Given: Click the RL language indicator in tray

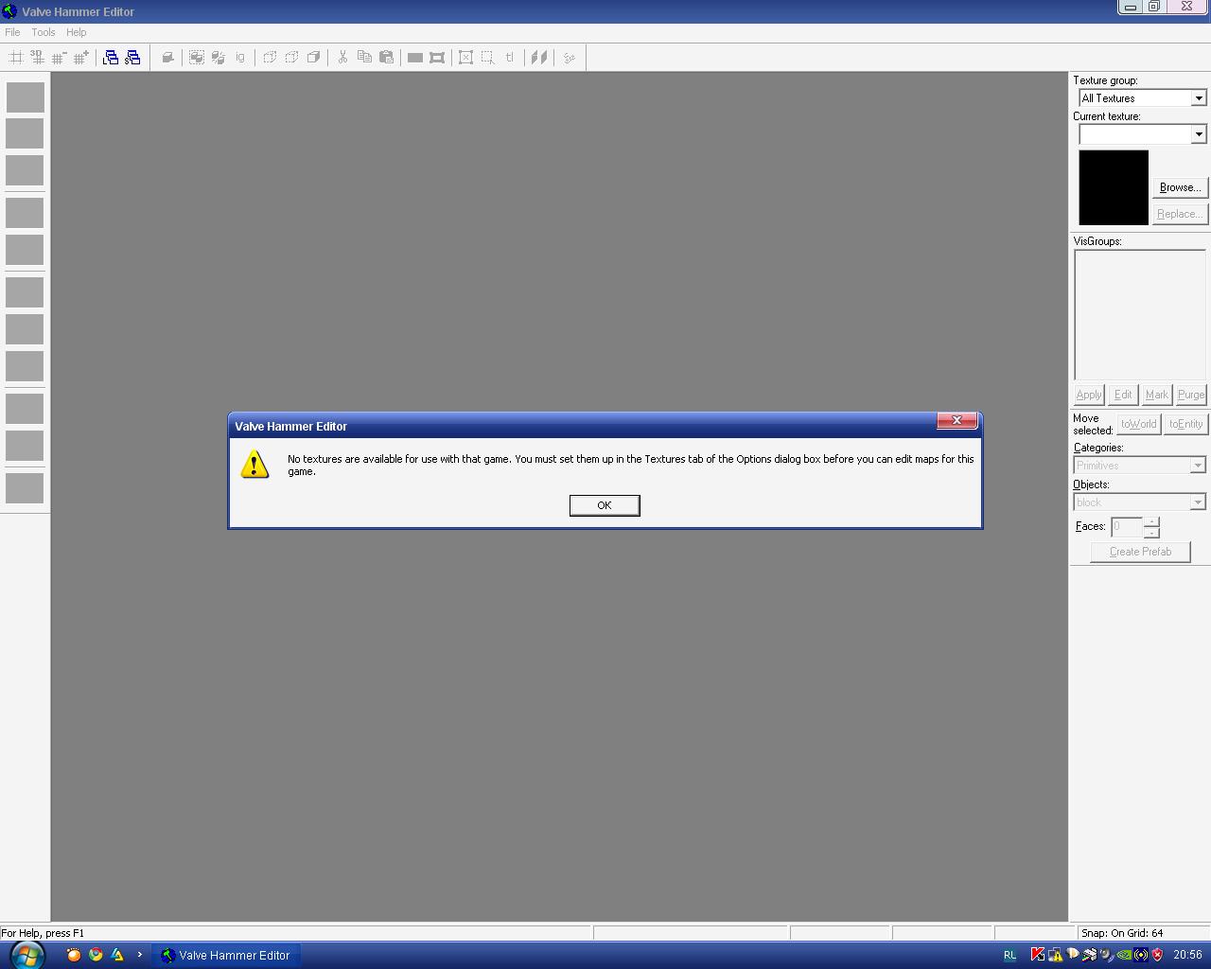Looking at the screenshot, I should tap(1009, 955).
